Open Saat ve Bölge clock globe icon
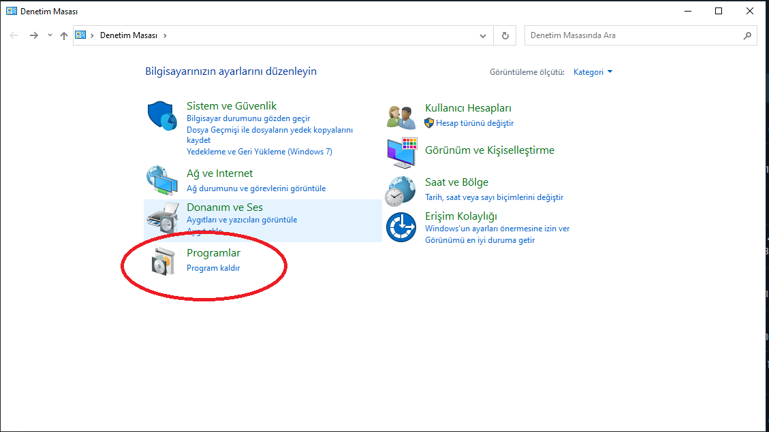The width and height of the screenshot is (769, 432). click(401, 191)
